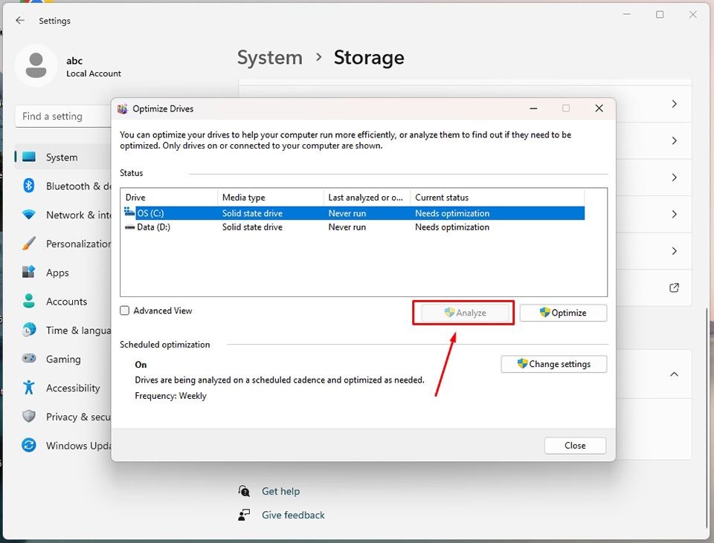
Task: Click the Accessibility figure icon
Action: click(x=29, y=388)
